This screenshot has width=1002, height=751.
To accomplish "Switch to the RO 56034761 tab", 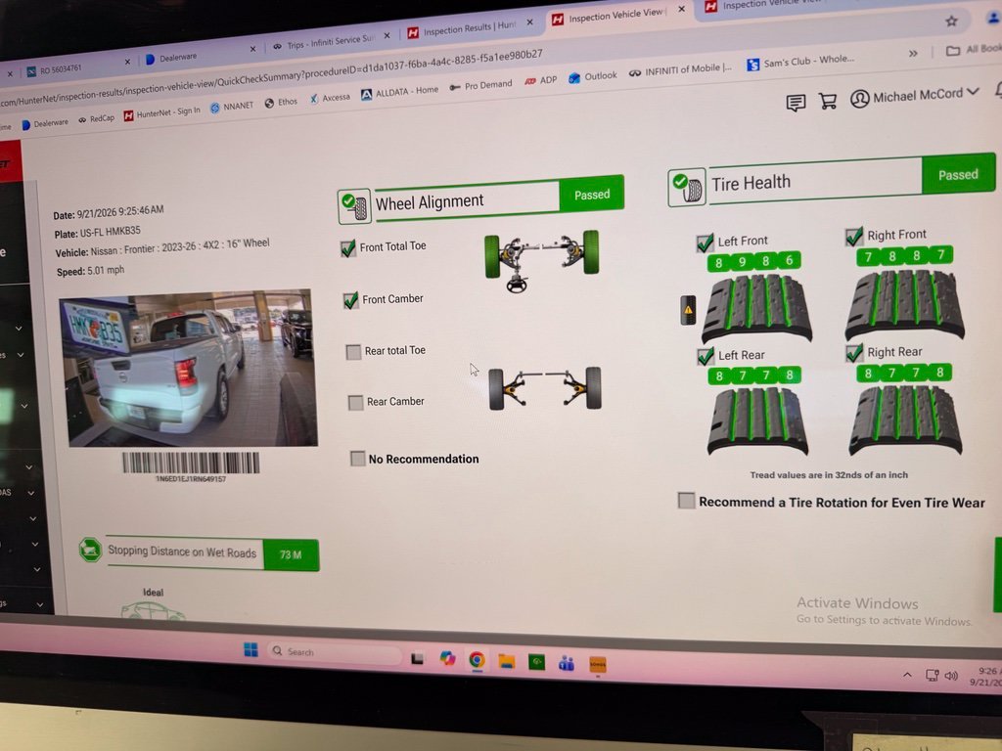I will coord(77,68).
